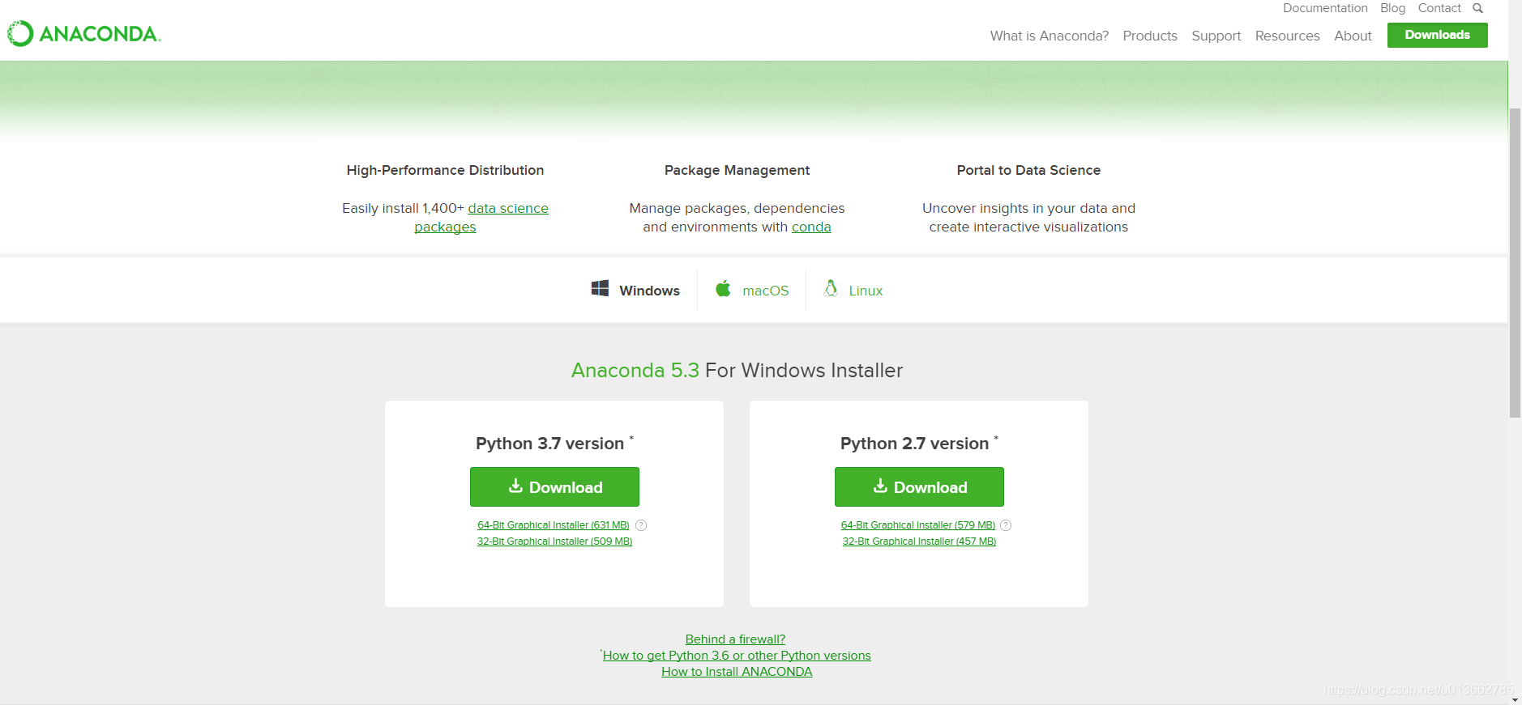Click 32-Bit Graphical Installer (509 MB) link
Image resolution: width=1522 pixels, height=705 pixels.
(554, 541)
